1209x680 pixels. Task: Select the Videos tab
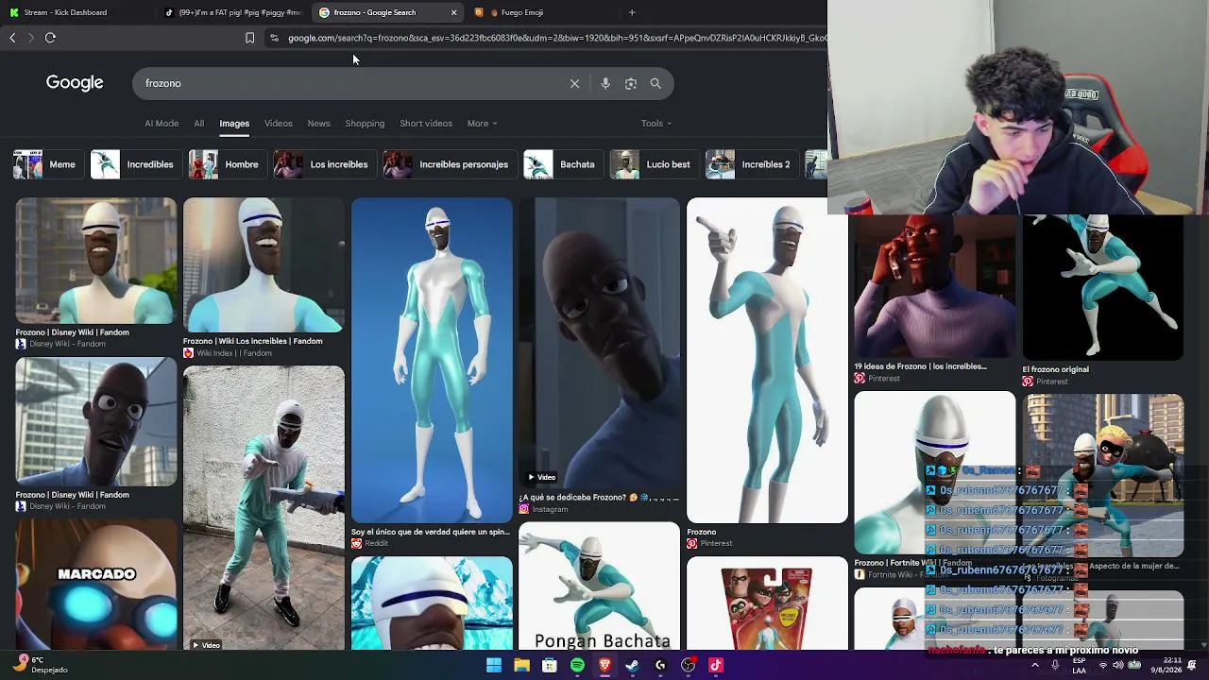point(278,124)
